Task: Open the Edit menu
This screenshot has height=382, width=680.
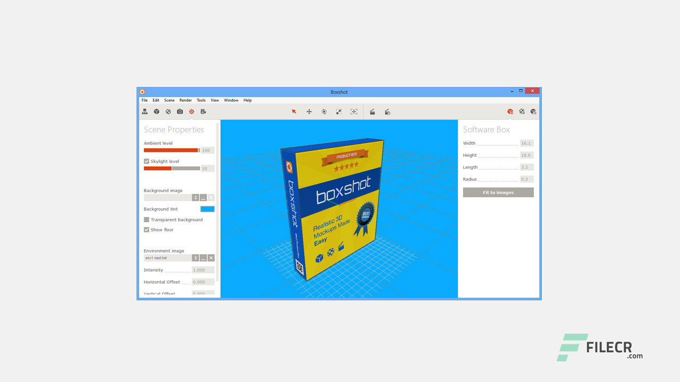Action: click(156, 100)
